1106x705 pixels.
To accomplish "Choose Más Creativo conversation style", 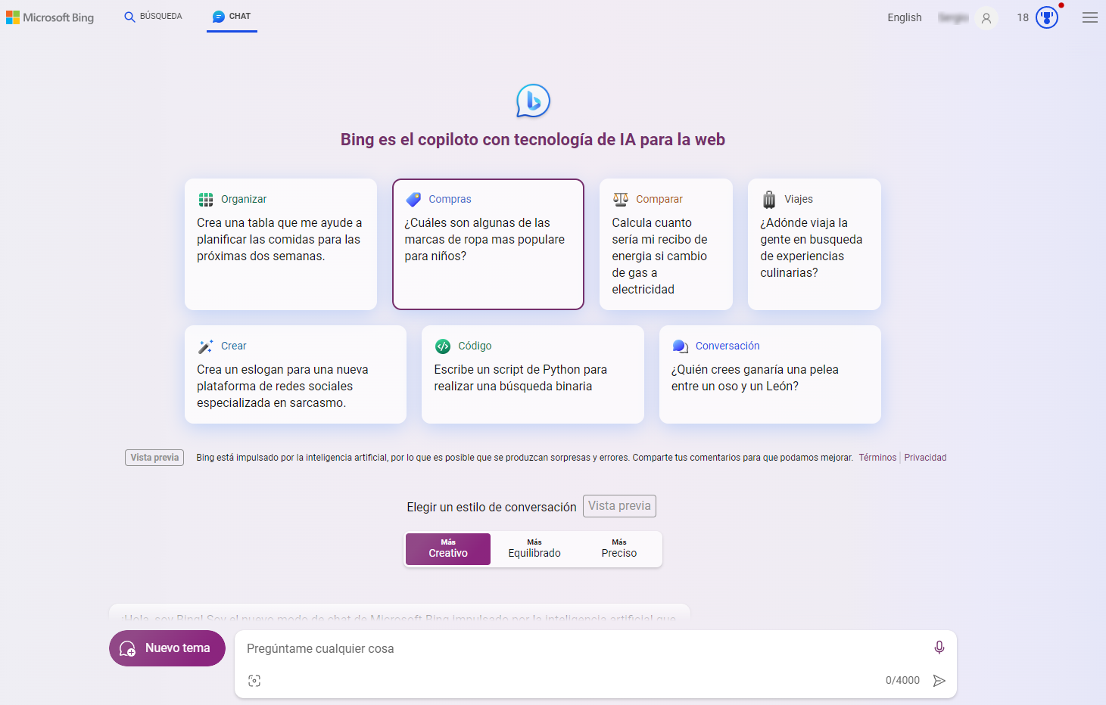I will point(448,549).
